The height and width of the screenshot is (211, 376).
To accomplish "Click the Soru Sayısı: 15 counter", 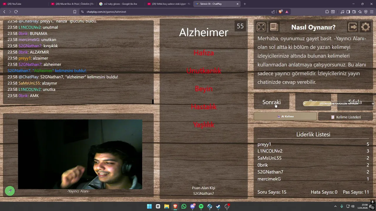I will coord(272,192).
